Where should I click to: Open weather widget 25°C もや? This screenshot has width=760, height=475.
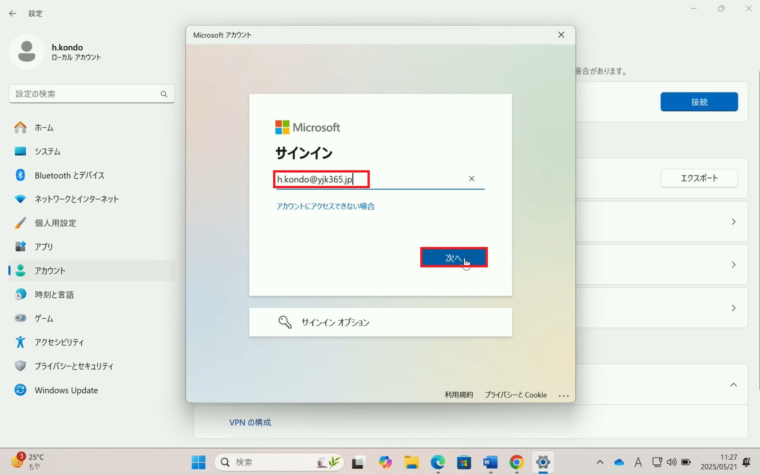[28, 462]
